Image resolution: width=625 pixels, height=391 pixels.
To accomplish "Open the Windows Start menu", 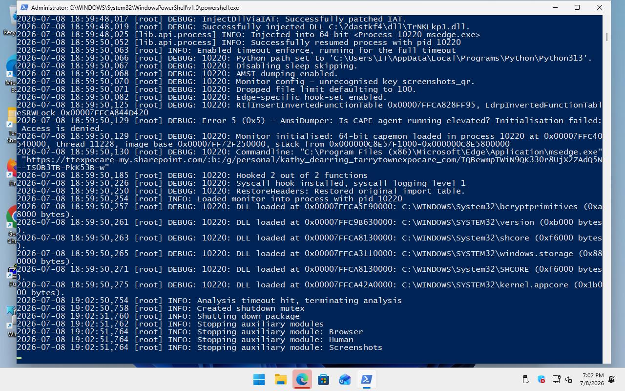I will tap(259, 379).
